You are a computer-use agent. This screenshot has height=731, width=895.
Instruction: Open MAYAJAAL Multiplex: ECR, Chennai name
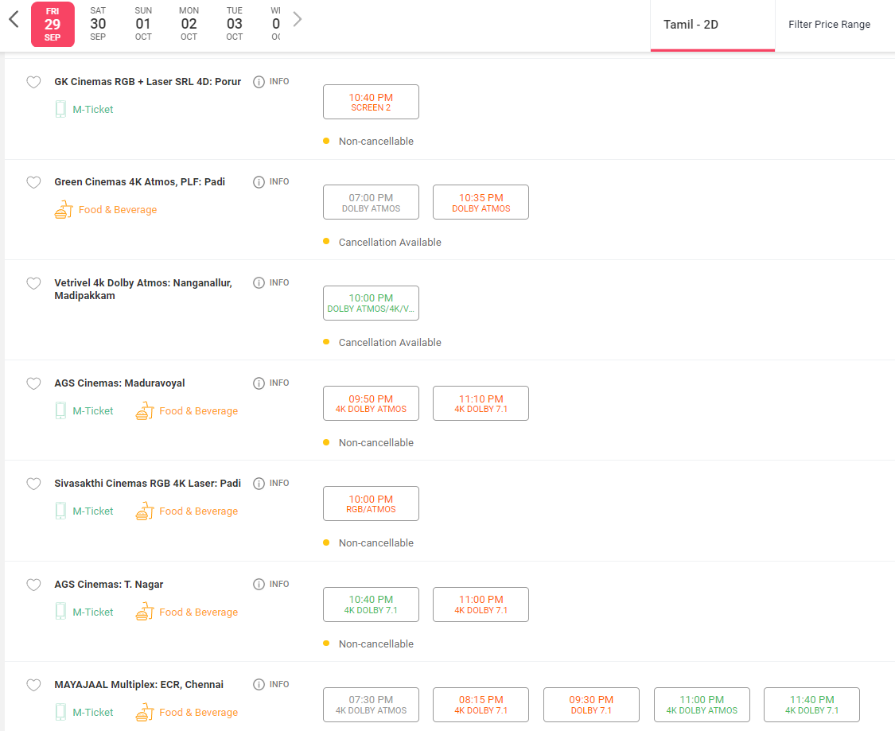coord(139,684)
